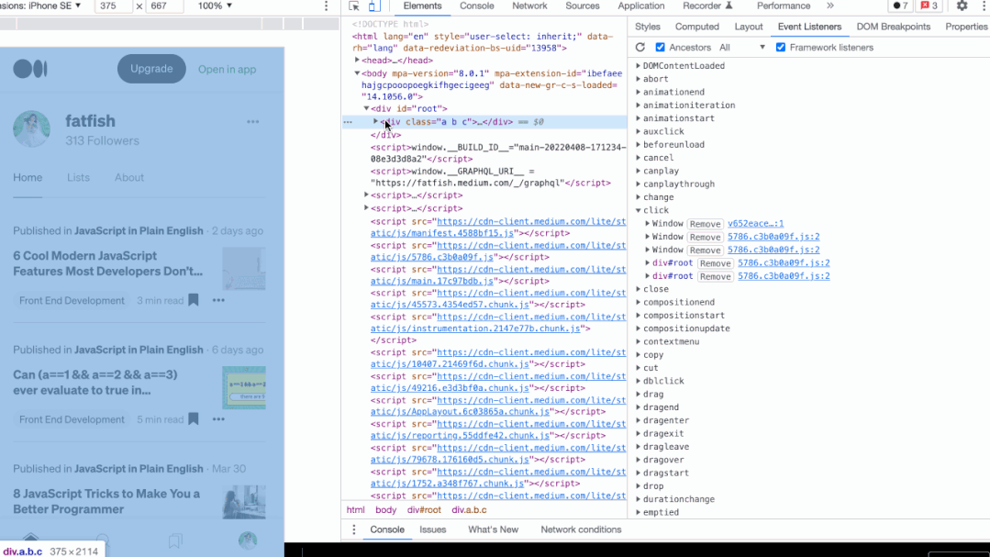Image resolution: width=990 pixels, height=557 pixels.
Task: Open the Performance tab
Action: point(783,6)
